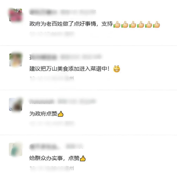This screenshot has height=176, width=177.
Task: Click the first thumbs-up emoji in first comment
Action: [x=117, y=24]
